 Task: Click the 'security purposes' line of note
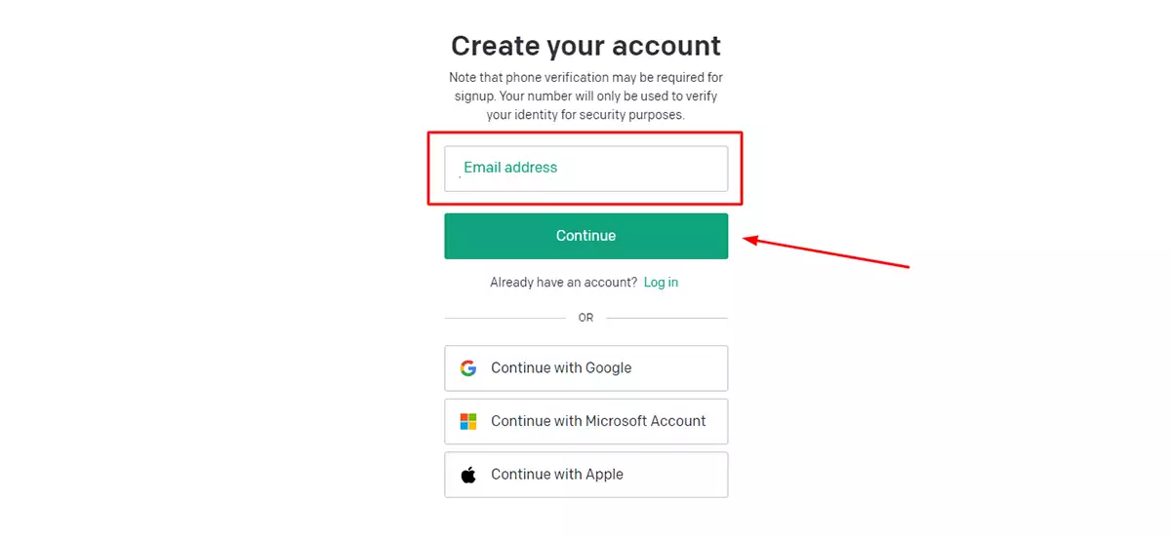(585, 115)
